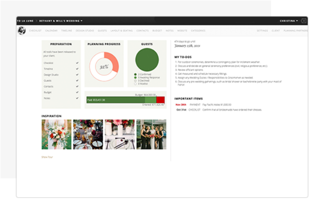The height and width of the screenshot is (199, 309).
Task: Click the round logo avatar in the navigation bar
Action: click(22, 31)
